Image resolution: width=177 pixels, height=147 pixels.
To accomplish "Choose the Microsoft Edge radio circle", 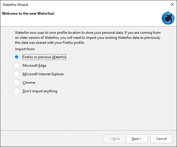I will 17,66.
